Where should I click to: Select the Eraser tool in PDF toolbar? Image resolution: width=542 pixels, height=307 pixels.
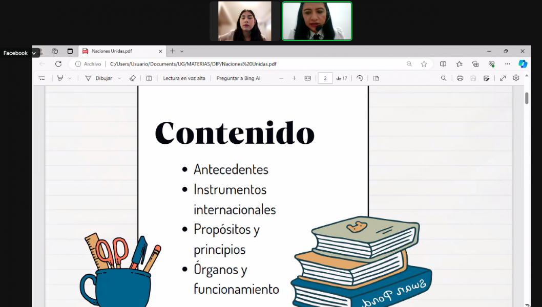(x=132, y=78)
